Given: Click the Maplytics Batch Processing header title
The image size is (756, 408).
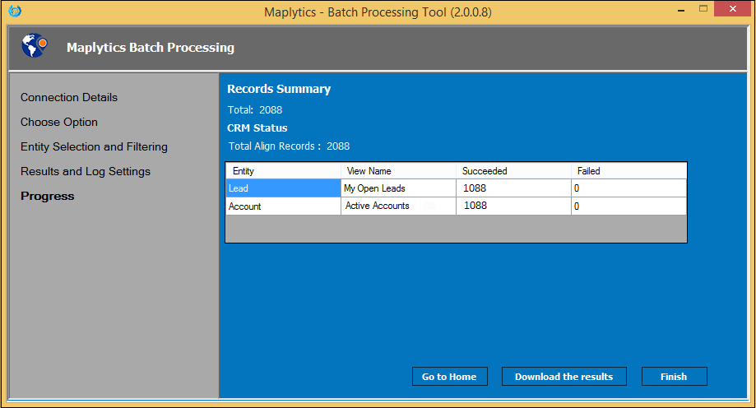Looking at the screenshot, I should coord(151,47).
